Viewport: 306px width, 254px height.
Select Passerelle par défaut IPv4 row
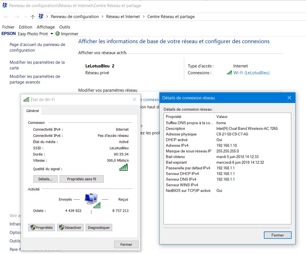click(x=227, y=168)
